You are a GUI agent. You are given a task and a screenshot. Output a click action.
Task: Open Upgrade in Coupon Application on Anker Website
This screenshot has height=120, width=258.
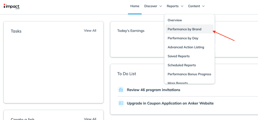pos(170,103)
